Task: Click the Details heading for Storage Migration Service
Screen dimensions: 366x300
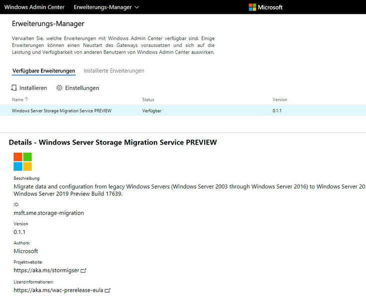Action: (113, 142)
